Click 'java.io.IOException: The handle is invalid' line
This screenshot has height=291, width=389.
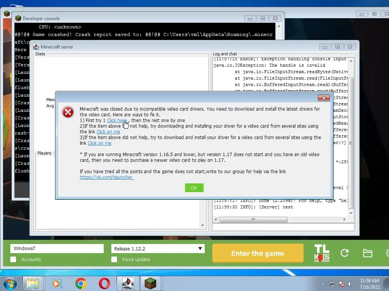pos(269,65)
